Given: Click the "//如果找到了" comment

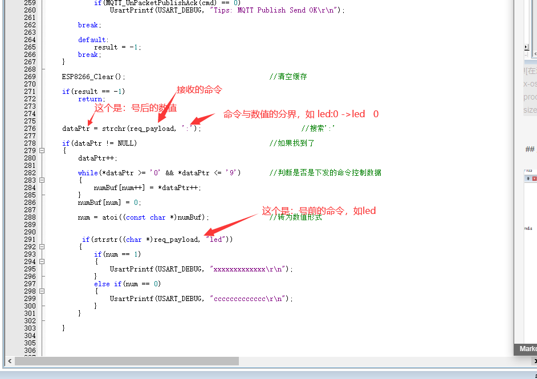Looking at the screenshot, I should (x=292, y=143).
